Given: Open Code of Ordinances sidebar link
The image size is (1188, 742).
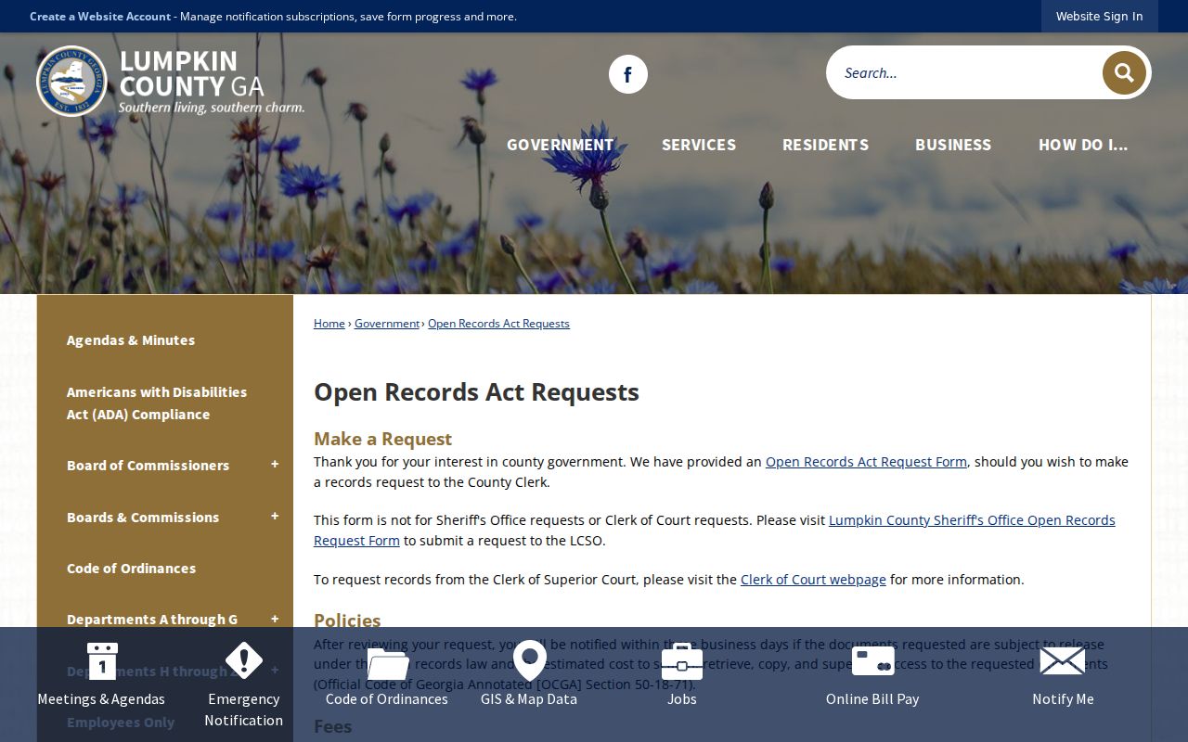Looking at the screenshot, I should point(131,569).
